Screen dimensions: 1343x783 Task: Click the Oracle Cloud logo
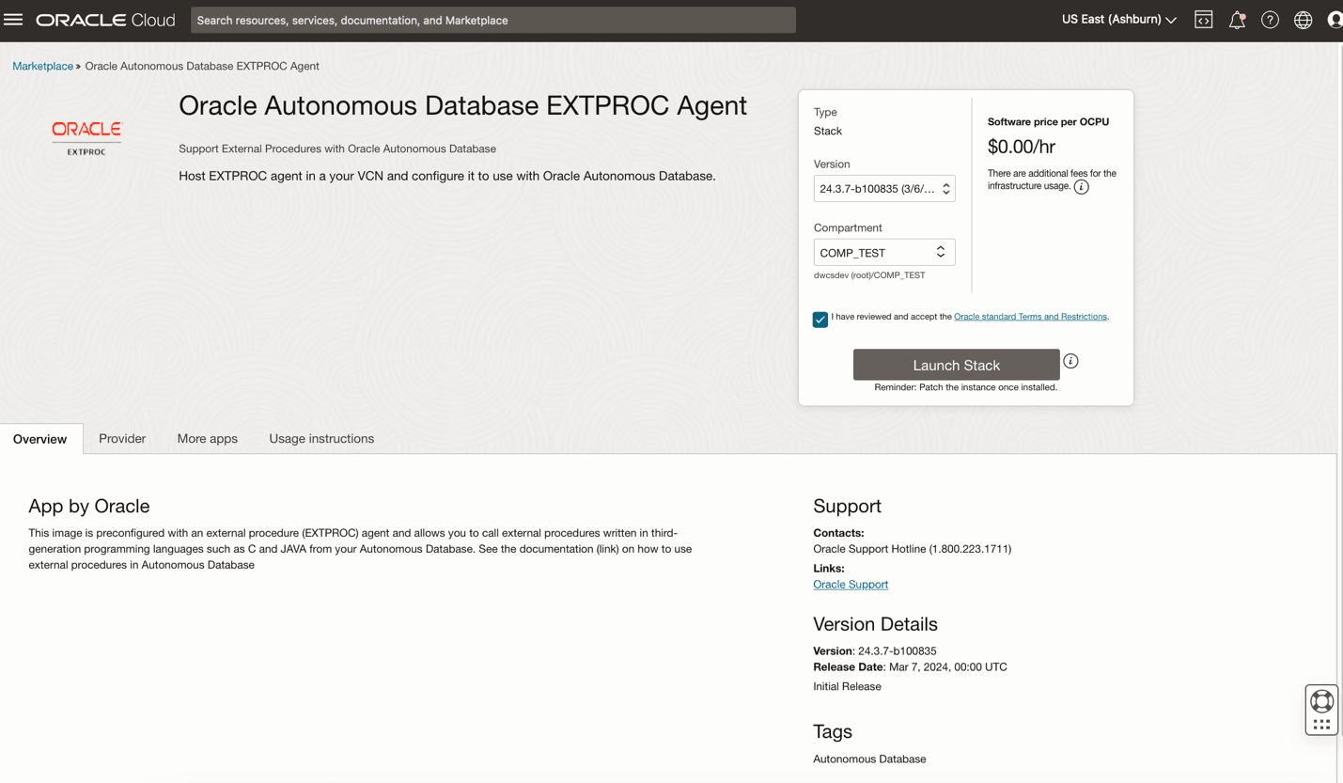(104, 19)
